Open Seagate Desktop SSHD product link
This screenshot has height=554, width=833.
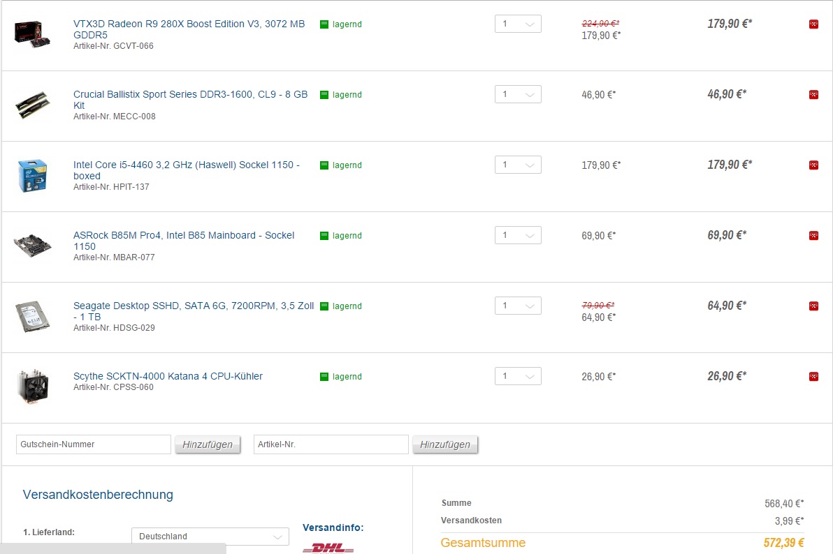click(194, 311)
